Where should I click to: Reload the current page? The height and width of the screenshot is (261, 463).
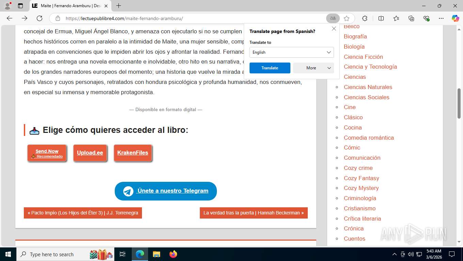39,18
